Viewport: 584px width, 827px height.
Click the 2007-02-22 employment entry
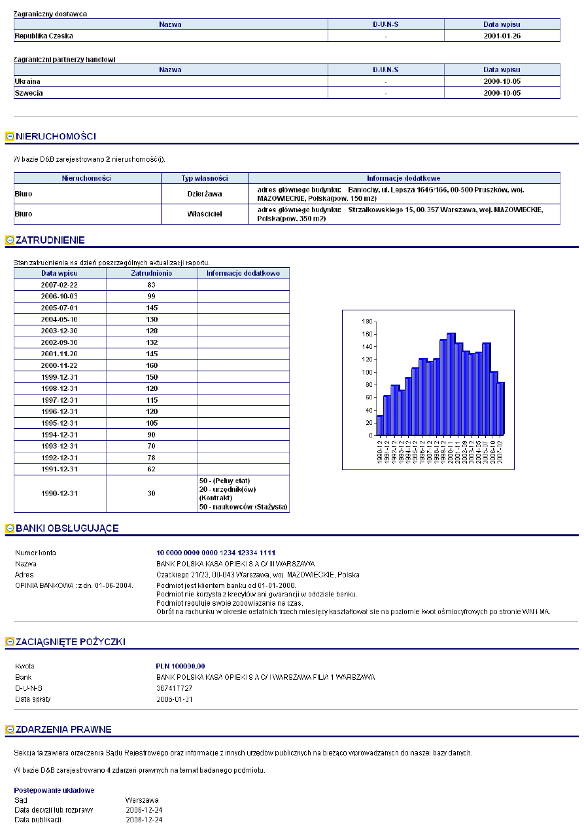pyautogui.click(x=60, y=285)
